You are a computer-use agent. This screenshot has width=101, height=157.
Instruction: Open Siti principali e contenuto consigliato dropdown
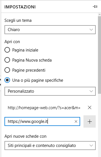coord(50,146)
